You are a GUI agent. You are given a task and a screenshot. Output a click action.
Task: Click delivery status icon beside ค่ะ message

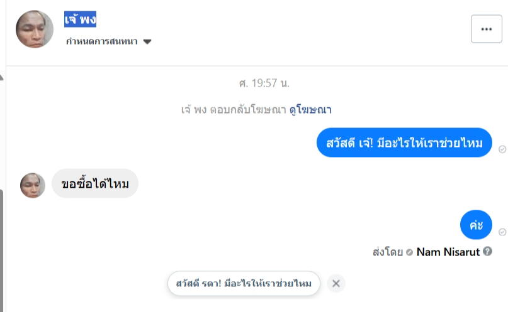click(502, 232)
